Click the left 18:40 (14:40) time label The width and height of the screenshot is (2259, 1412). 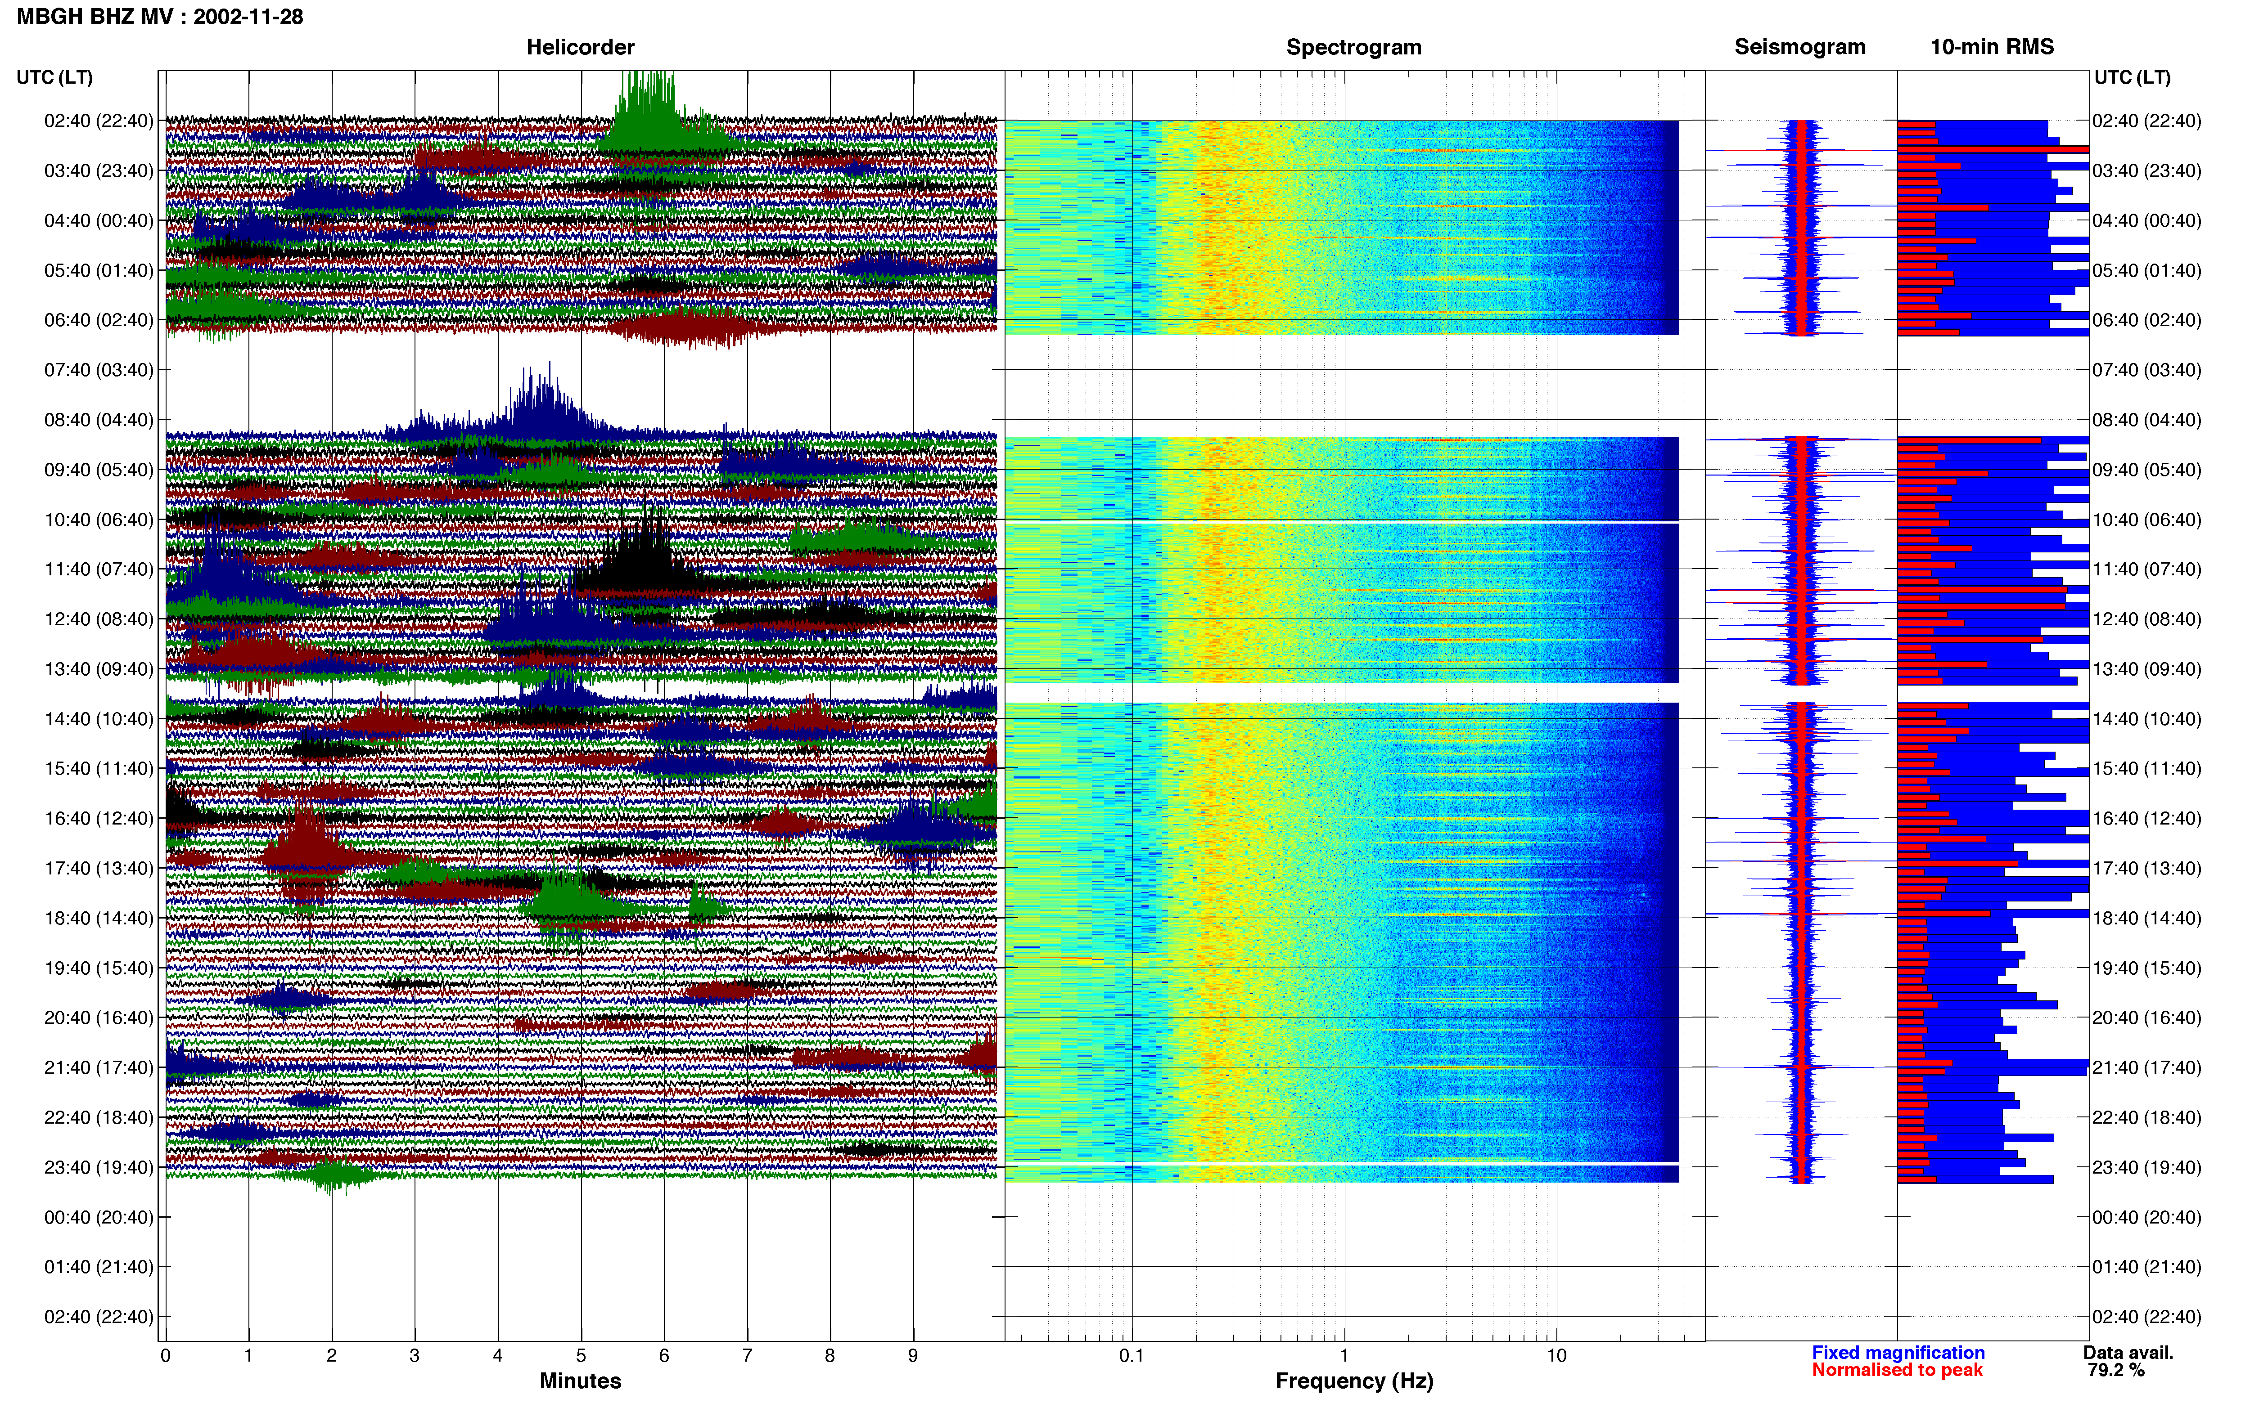click(x=99, y=917)
